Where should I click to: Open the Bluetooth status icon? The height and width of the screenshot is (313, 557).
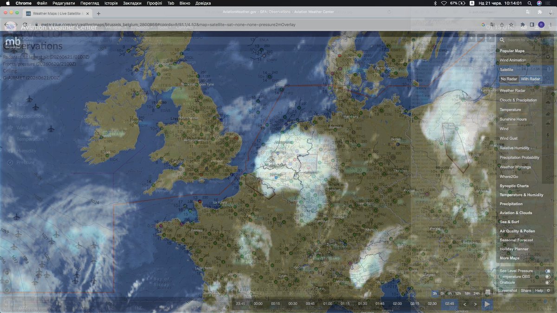435,3
